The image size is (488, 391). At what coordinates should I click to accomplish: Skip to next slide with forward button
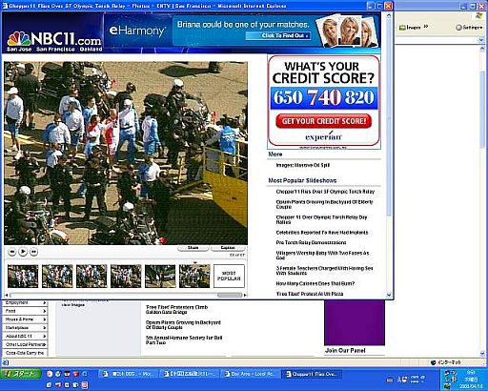coord(33,252)
